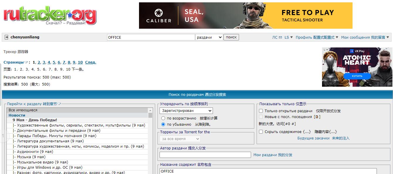Open page 2 of search results
This screenshot has width=393, height=174.
tap(38, 62)
